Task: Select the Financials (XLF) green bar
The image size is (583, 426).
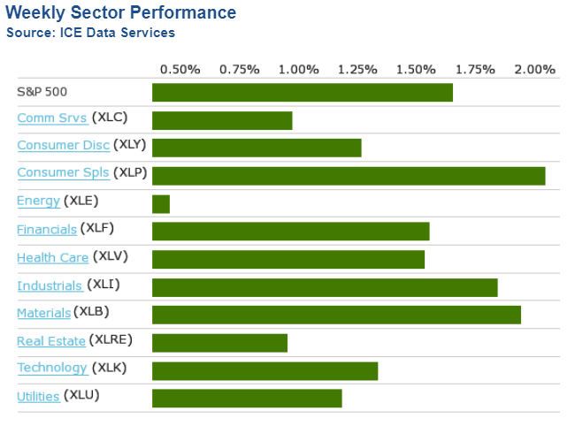Action: (x=290, y=232)
